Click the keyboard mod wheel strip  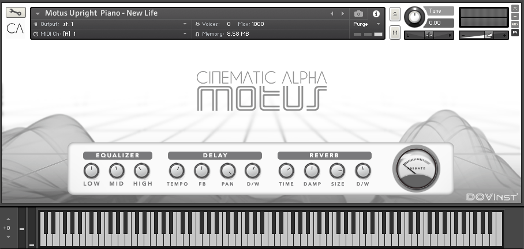pyautogui.click(x=31, y=228)
